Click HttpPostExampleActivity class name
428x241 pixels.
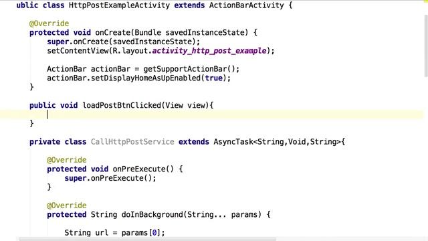119,5
